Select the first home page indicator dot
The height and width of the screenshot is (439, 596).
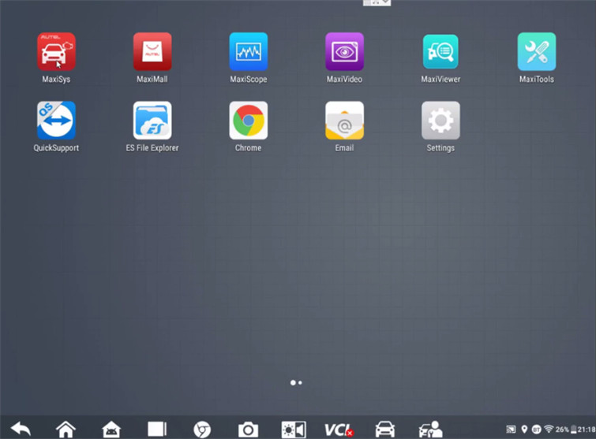[293, 383]
